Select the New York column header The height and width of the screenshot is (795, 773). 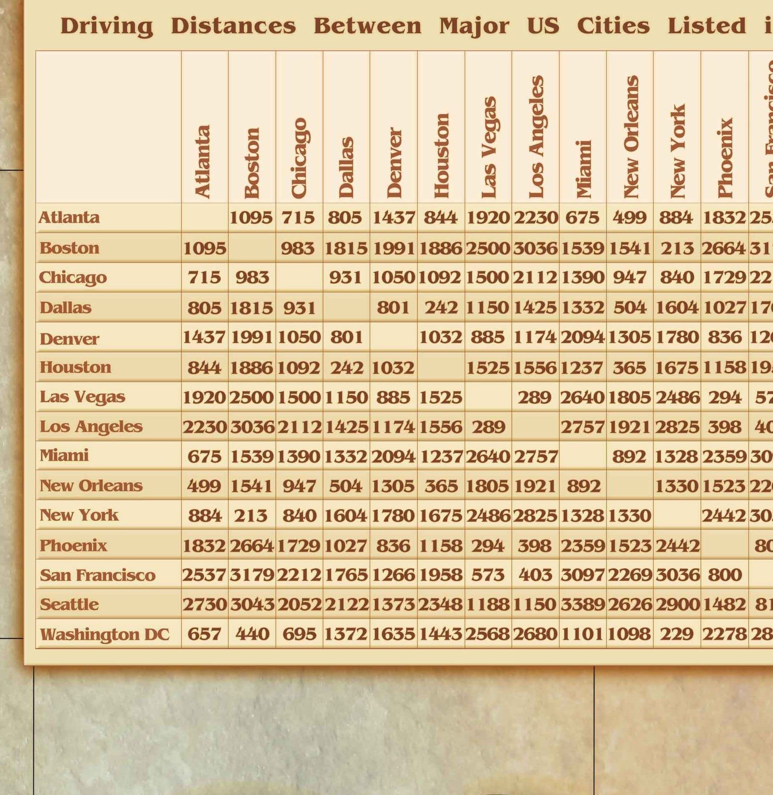677,150
